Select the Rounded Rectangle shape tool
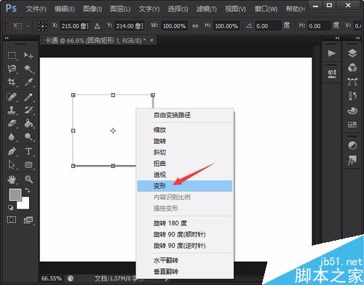The height and width of the screenshot is (285, 364). (x=28, y=165)
